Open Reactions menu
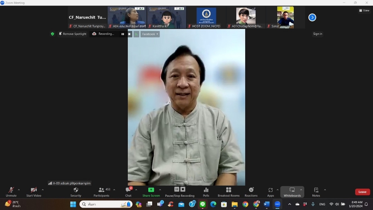Screen dimensions: 373x210 pos(251,192)
